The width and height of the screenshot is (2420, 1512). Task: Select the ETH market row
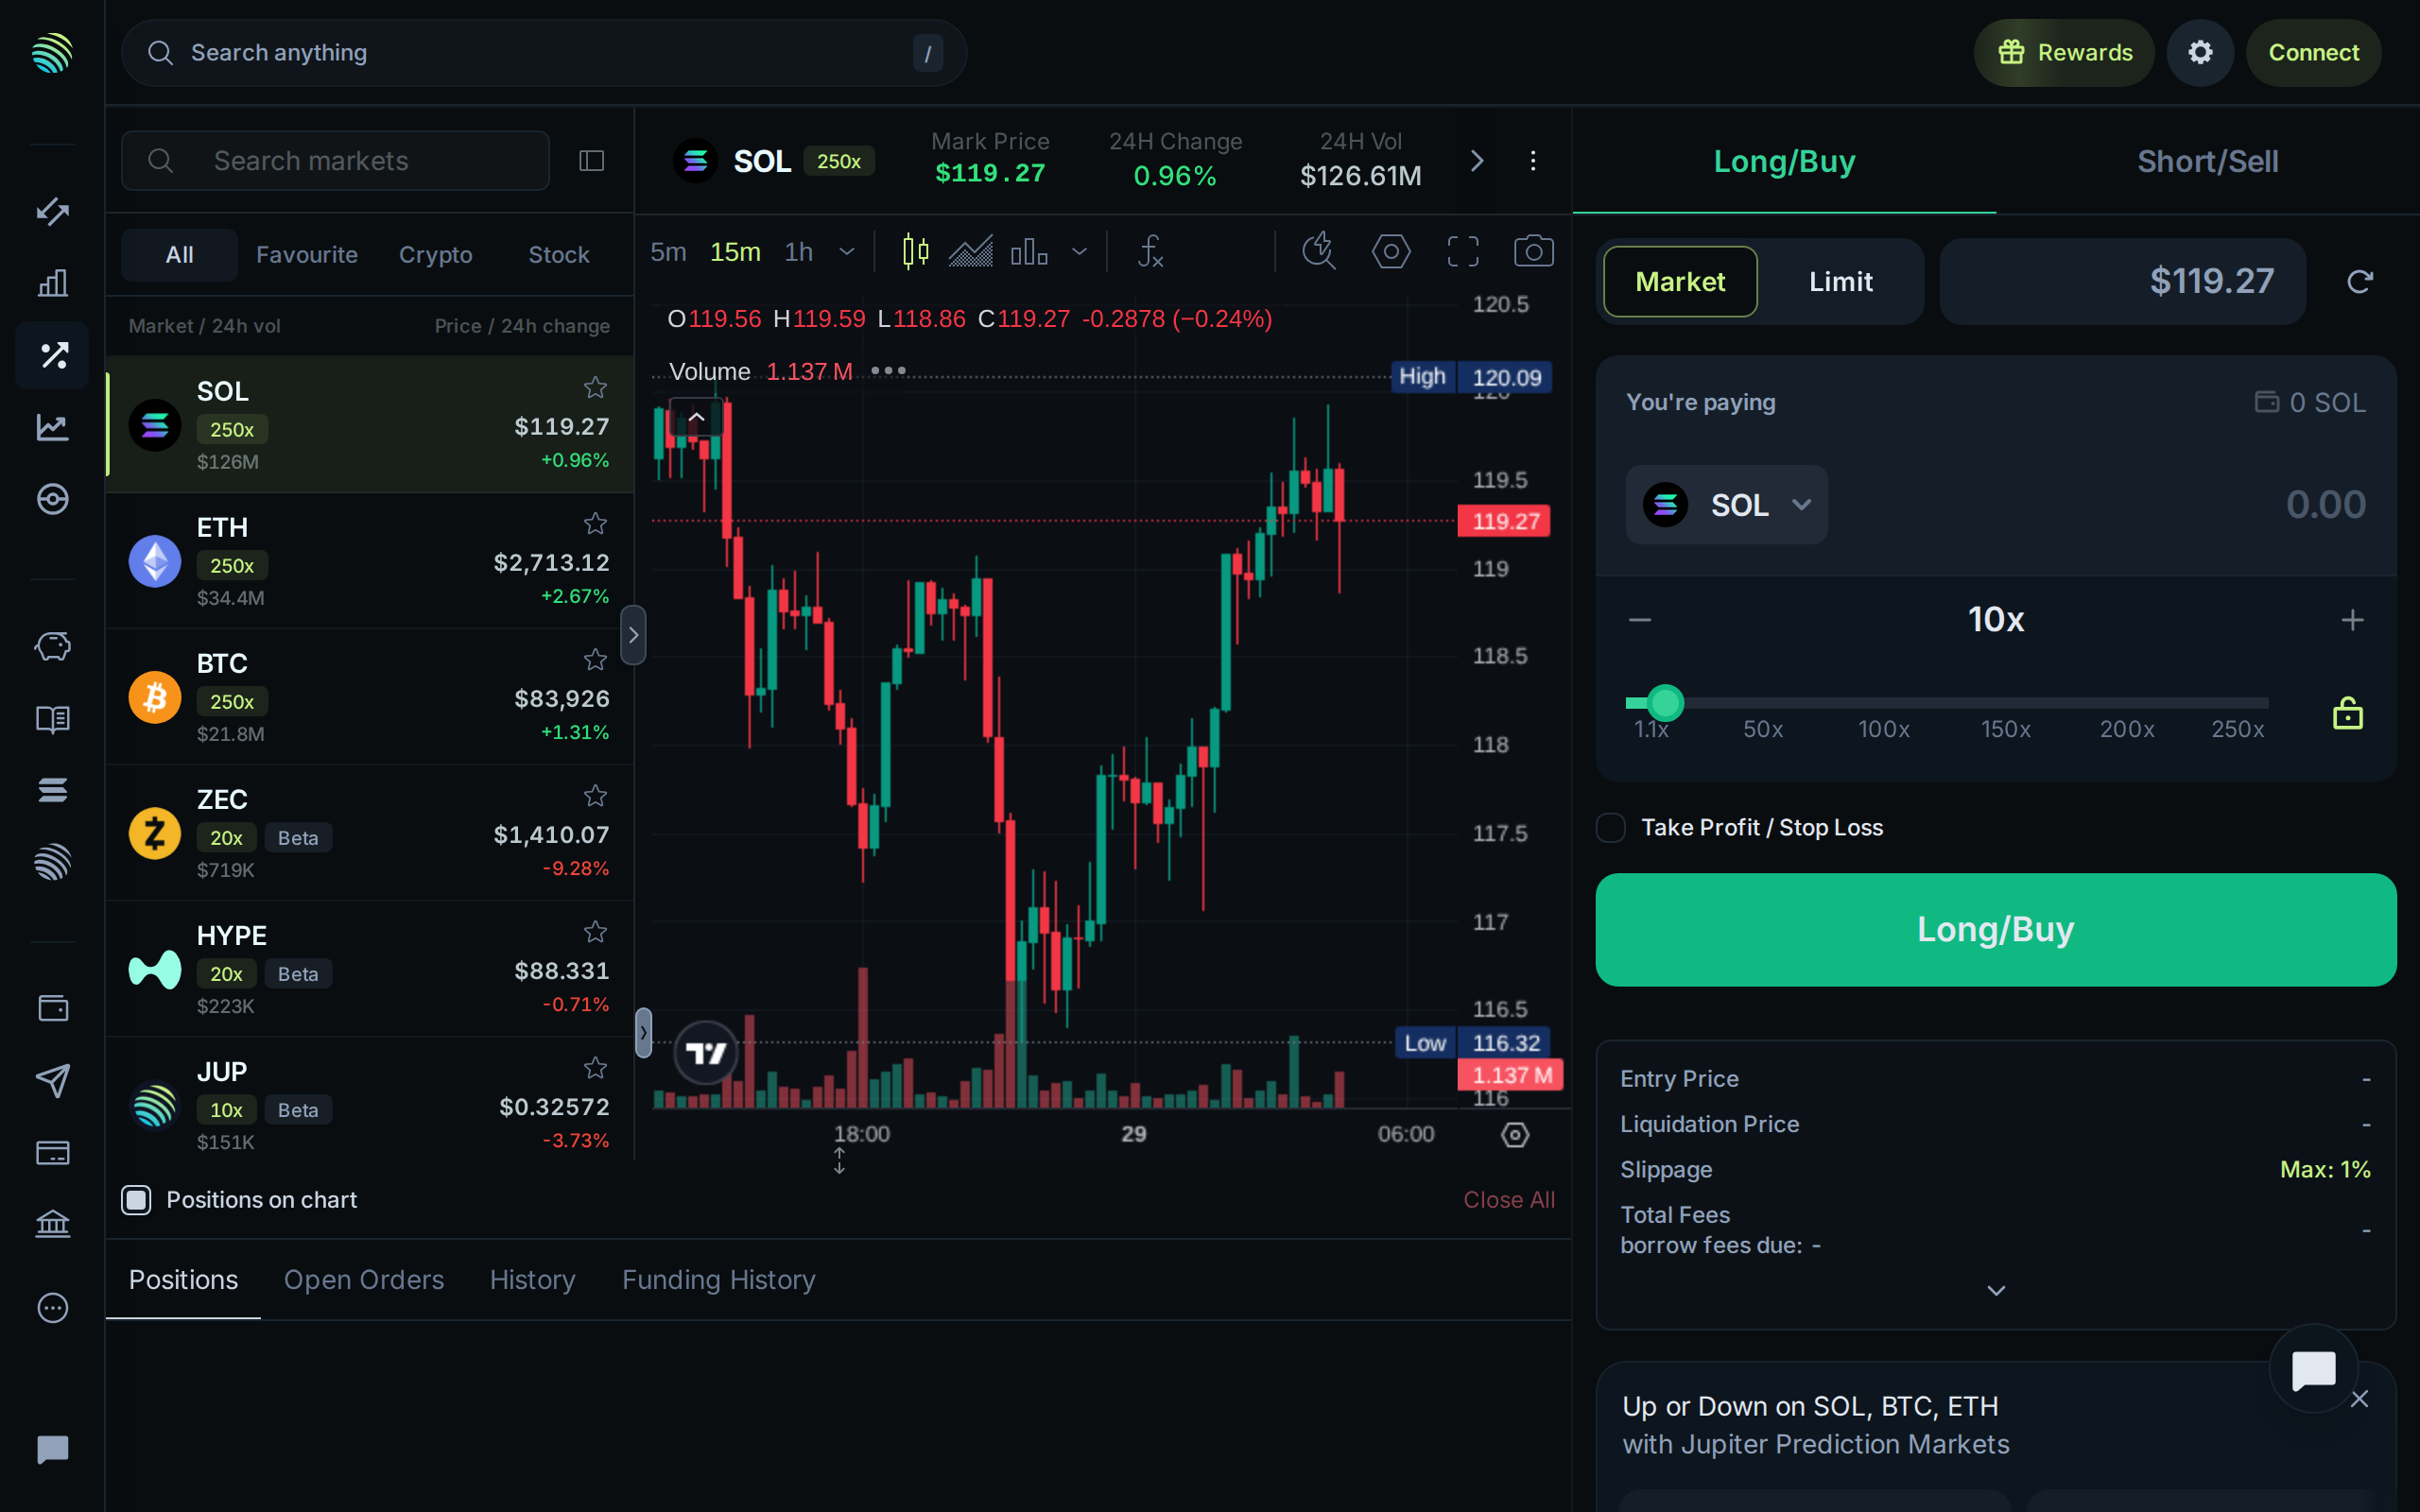[x=369, y=561]
